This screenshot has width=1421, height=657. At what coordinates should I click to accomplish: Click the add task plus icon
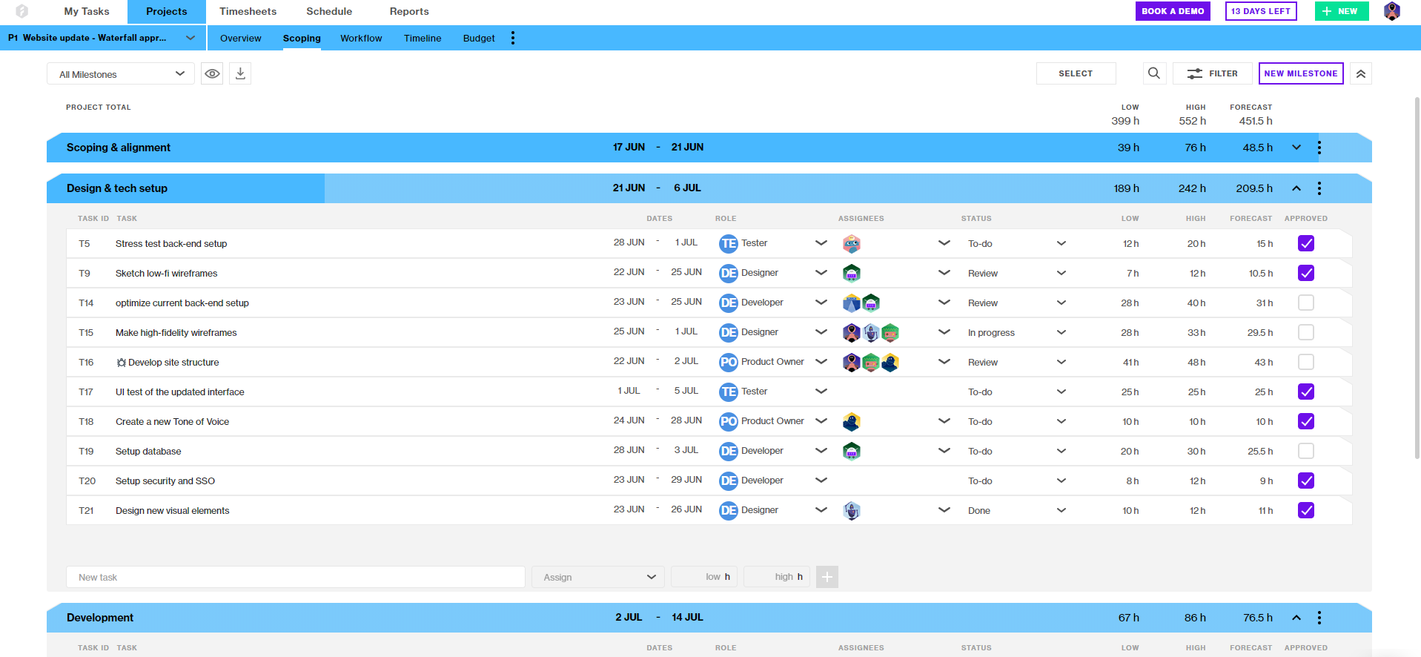[827, 577]
